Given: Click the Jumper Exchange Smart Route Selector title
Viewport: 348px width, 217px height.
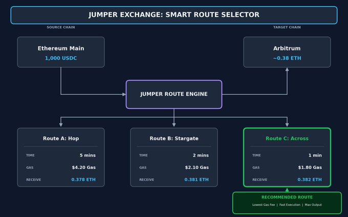Looking at the screenshot, I should pyautogui.click(x=174, y=15).
